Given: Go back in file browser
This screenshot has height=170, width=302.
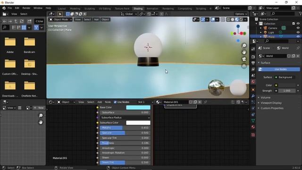Looking at the screenshot, I should coord(5,21).
